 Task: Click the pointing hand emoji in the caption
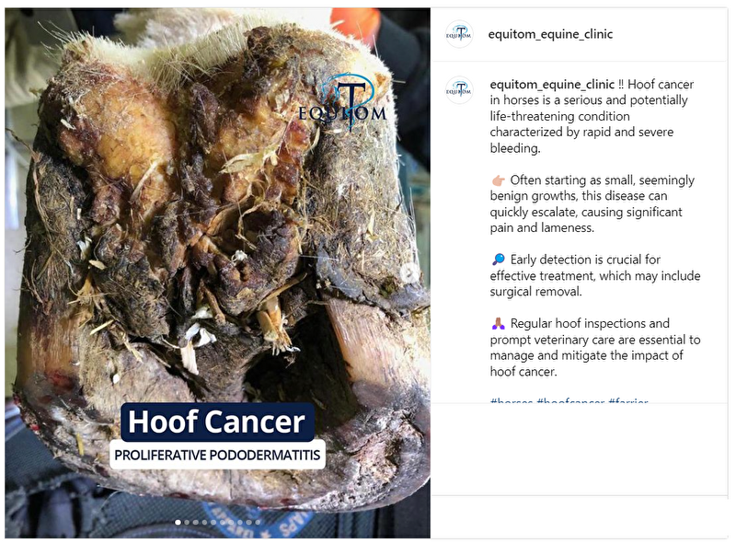[499, 180]
